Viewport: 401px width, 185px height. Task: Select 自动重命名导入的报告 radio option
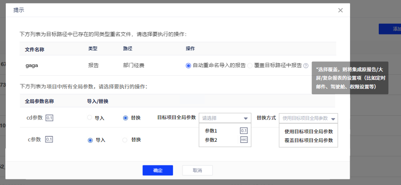click(x=188, y=65)
